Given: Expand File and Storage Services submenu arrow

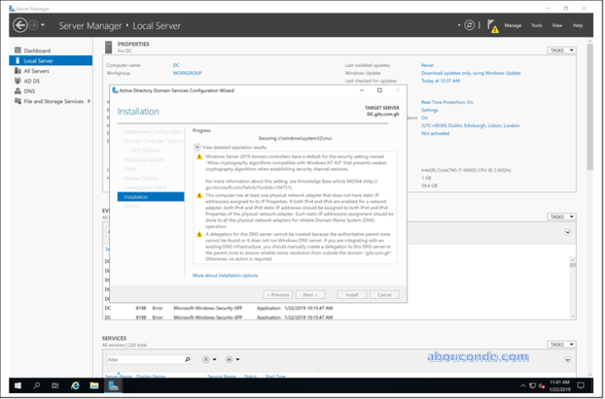Looking at the screenshot, I should tap(88, 102).
